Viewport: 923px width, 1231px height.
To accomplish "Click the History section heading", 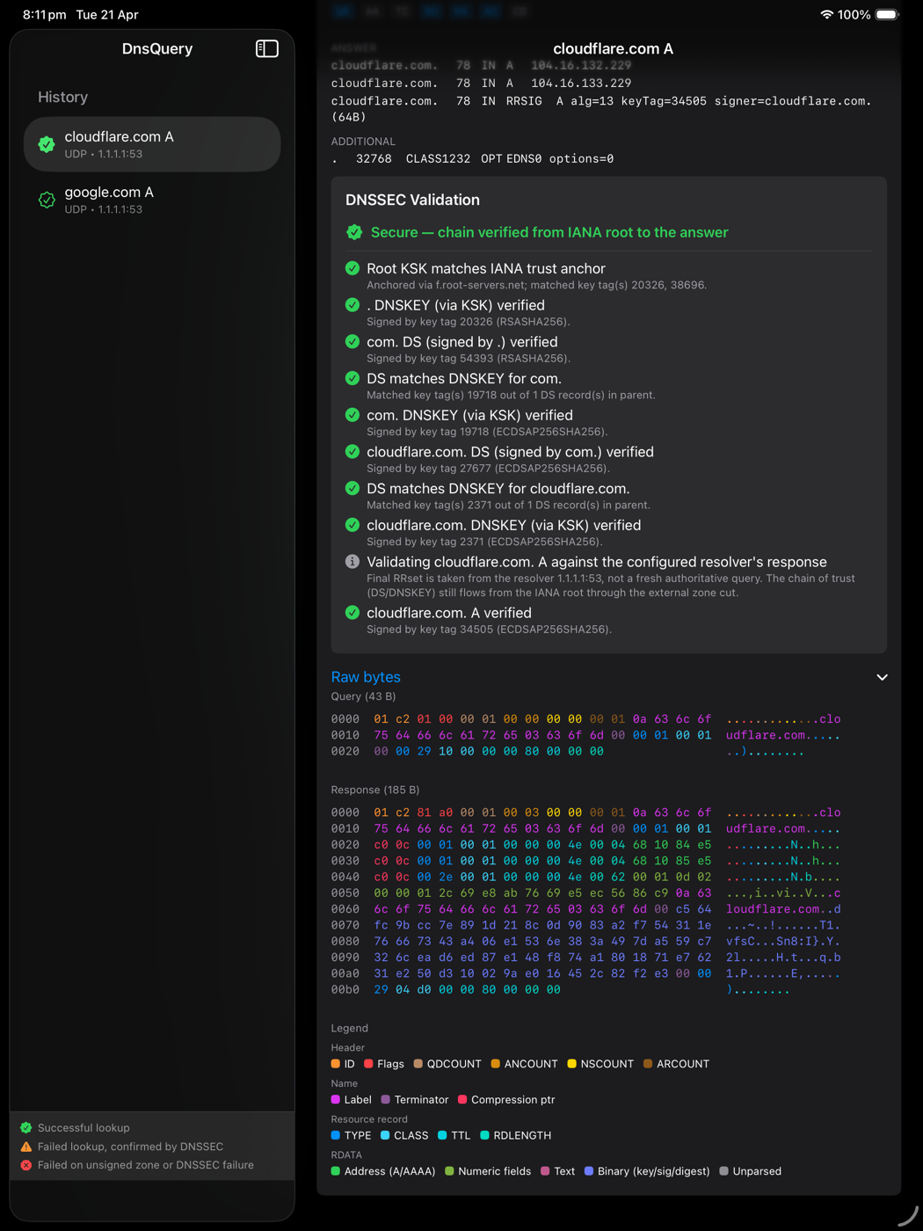I will (62, 97).
